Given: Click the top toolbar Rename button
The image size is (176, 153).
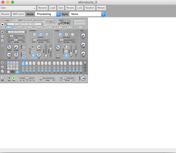Looking at the screenshot, I should (43, 8).
